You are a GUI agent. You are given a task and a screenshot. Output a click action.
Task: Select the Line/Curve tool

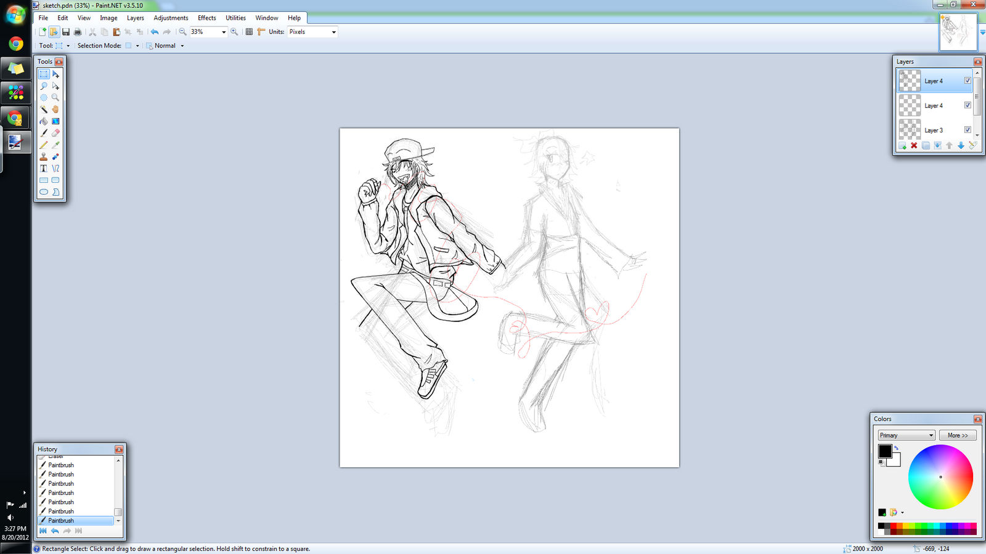55,168
